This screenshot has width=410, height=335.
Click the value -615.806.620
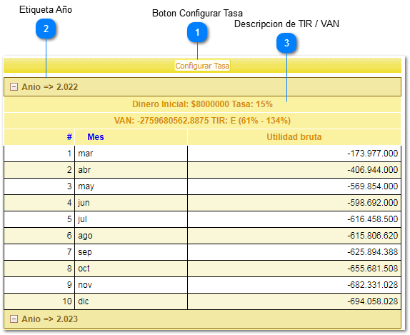pyautogui.click(x=372, y=236)
